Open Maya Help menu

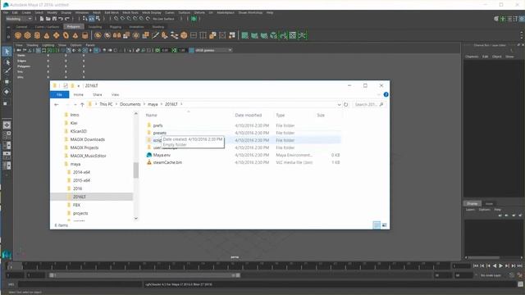(270, 12)
